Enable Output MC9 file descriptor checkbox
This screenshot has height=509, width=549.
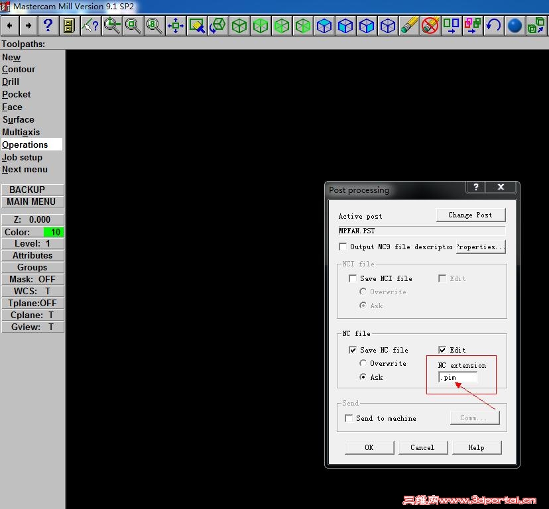tap(343, 247)
